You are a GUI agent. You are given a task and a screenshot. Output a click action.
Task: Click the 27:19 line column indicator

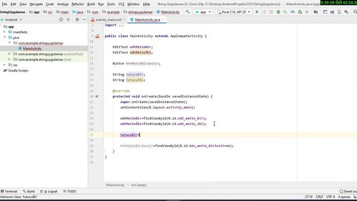pos(308,197)
